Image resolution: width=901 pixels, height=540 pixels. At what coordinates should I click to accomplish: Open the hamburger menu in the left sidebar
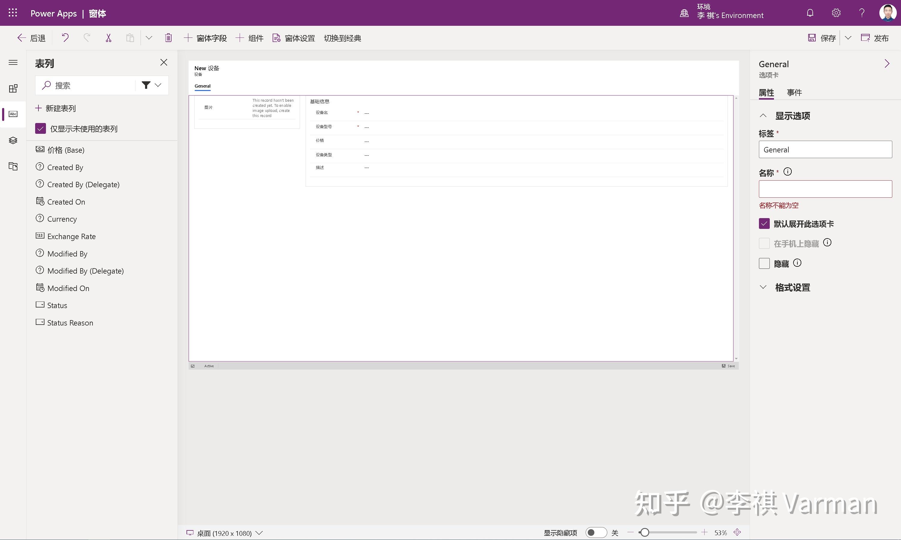click(x=13, y=62)
